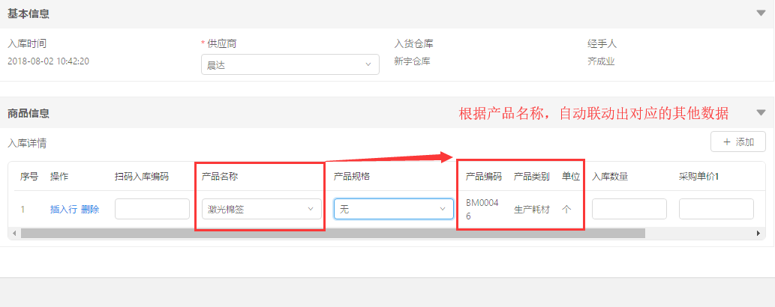This screenshot has width=775, height=307.
Task: Collapse the 商品信息 section triangle
Action: pos(761,112)
